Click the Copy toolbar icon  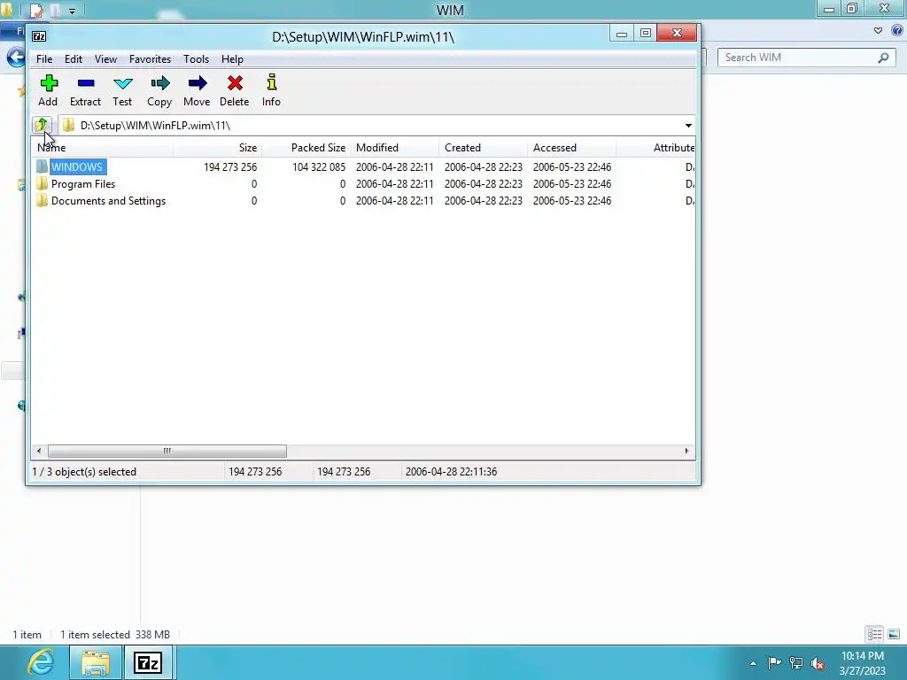(x=159, y=90)
